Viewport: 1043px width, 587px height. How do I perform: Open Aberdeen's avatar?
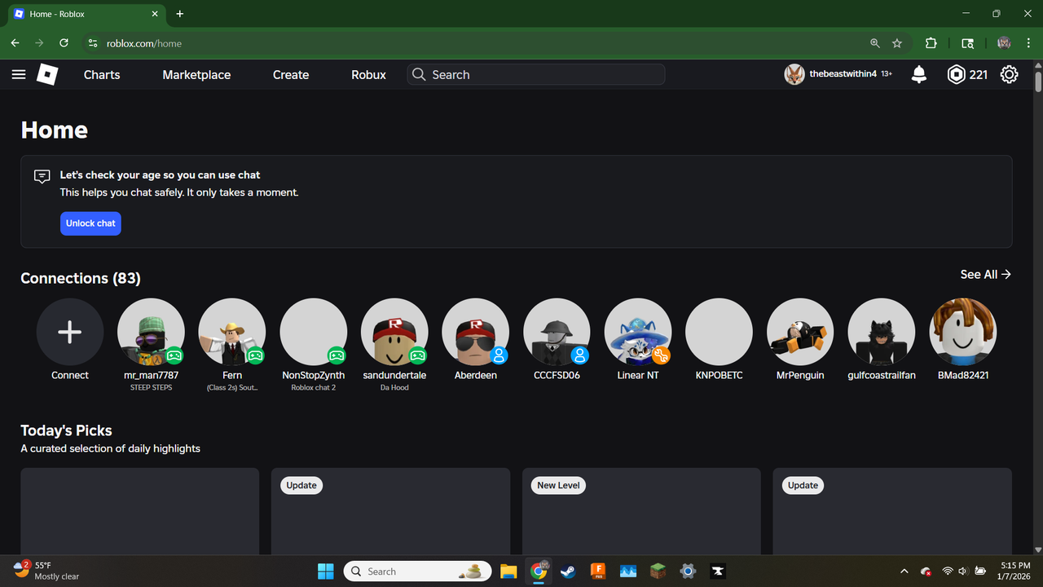click(476, 332)
